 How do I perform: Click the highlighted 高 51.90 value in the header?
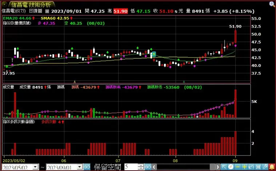121,11
